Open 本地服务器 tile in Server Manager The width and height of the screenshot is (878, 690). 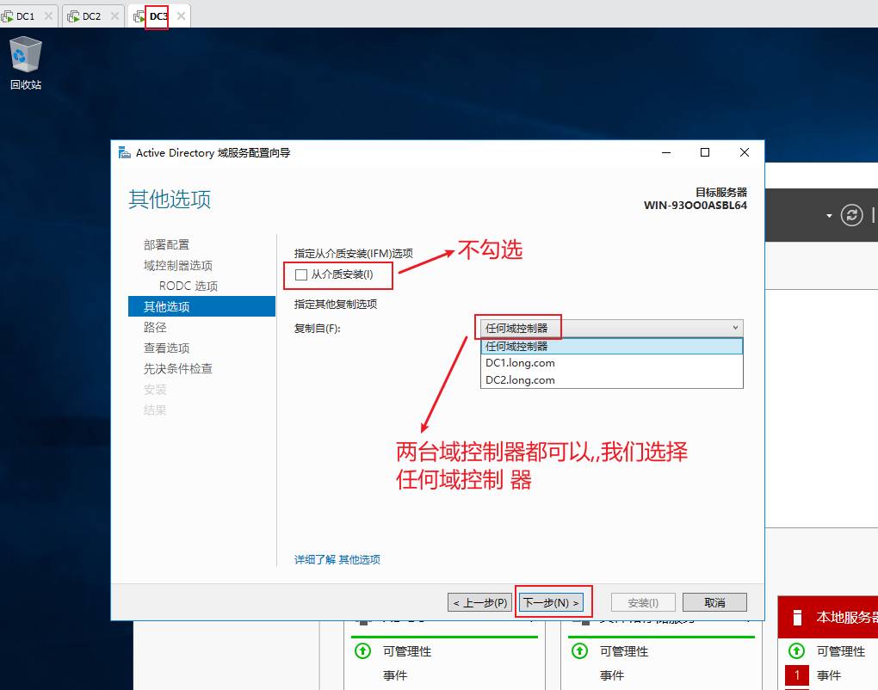pos(827,617)
